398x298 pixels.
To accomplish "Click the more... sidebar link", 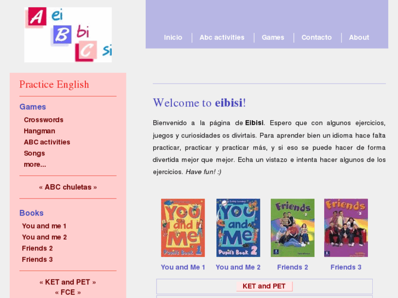I will tap(35, 165).
